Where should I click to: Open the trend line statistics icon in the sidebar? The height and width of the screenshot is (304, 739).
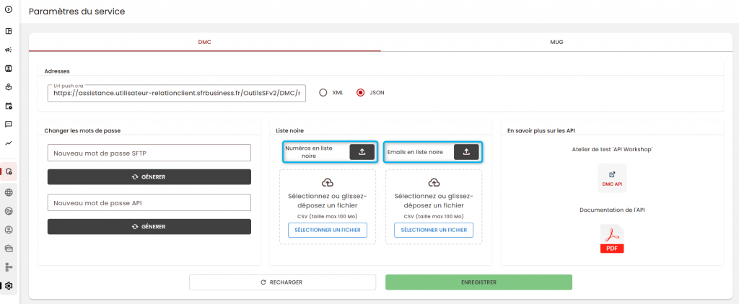click(x=9, y=143)
